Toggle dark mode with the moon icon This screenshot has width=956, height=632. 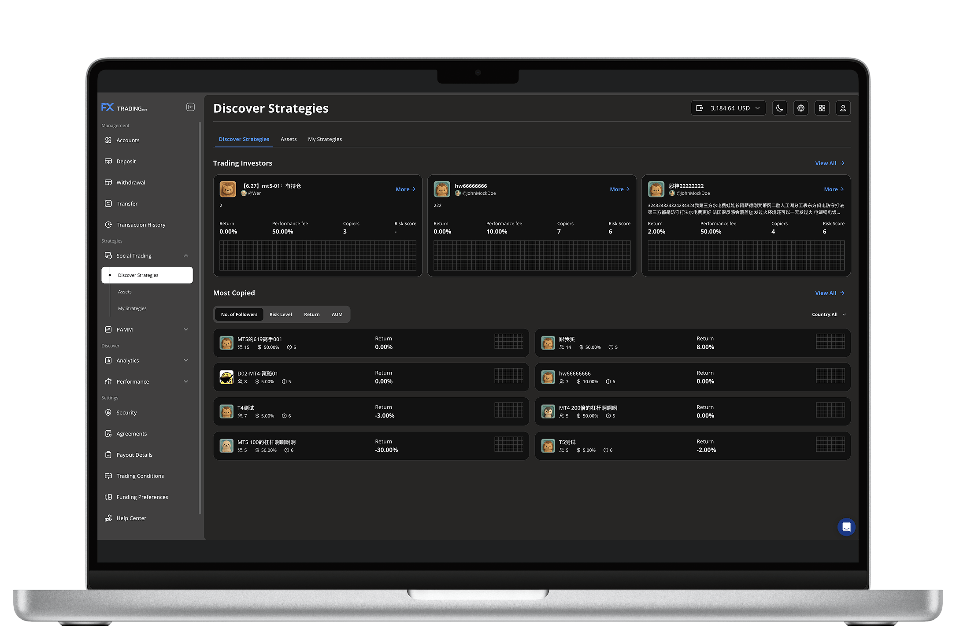coord(779,108)
